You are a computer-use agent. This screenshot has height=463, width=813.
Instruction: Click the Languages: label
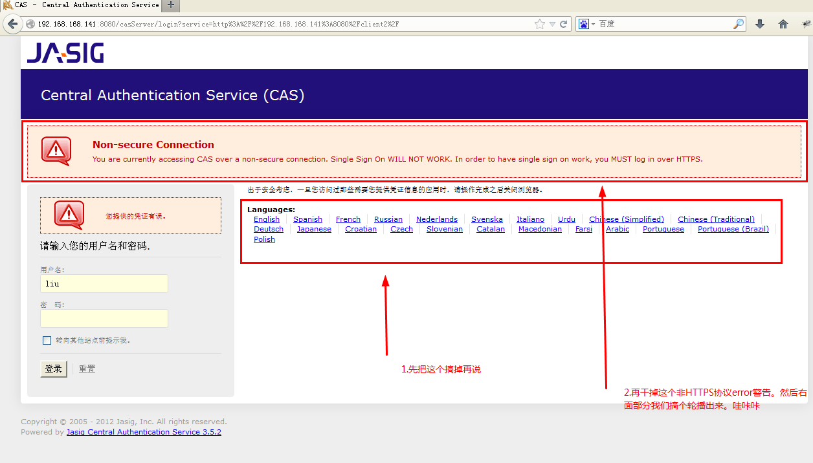[271, 210]
